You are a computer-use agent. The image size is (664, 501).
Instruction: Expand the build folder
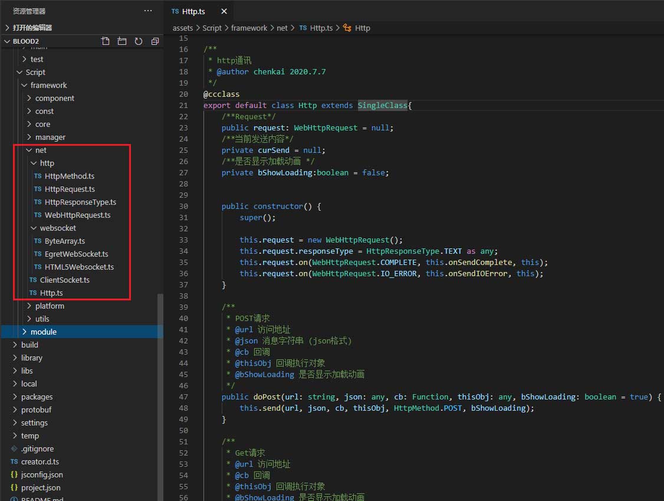coord(15,345)
